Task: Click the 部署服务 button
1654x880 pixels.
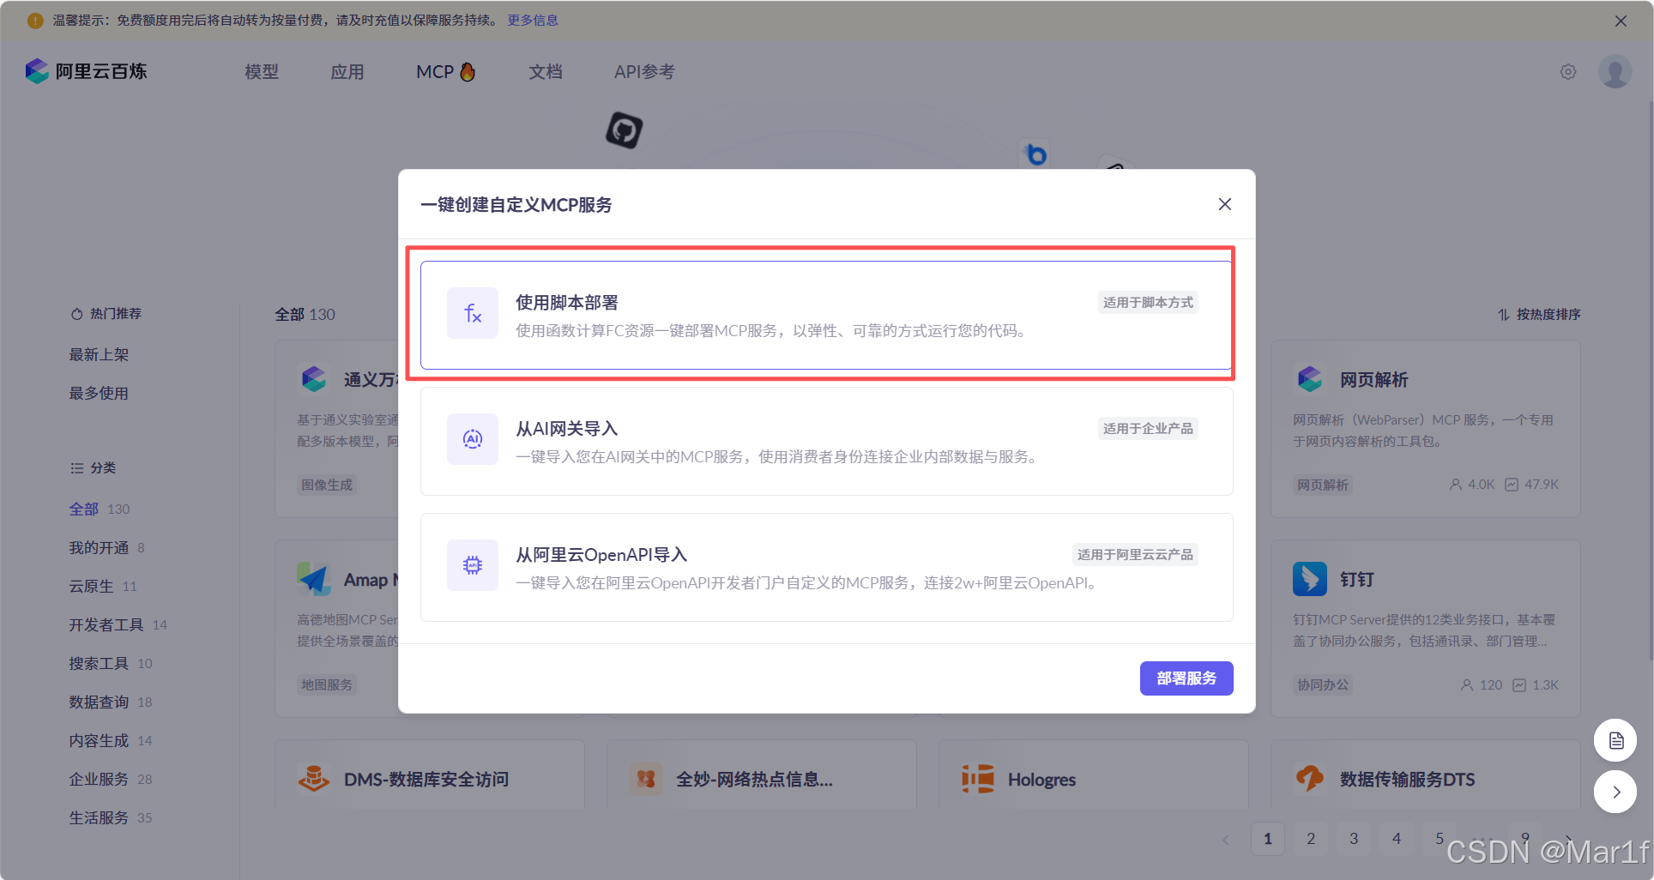Action: point(1186,678)
